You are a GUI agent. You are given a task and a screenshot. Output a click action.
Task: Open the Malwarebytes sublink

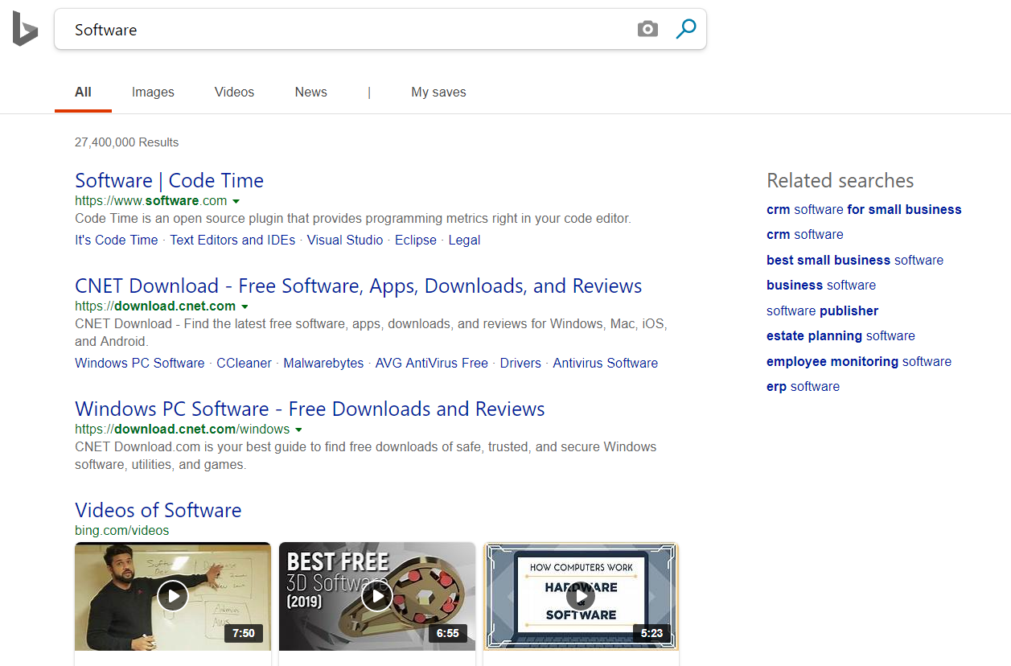tap(323, 363)
